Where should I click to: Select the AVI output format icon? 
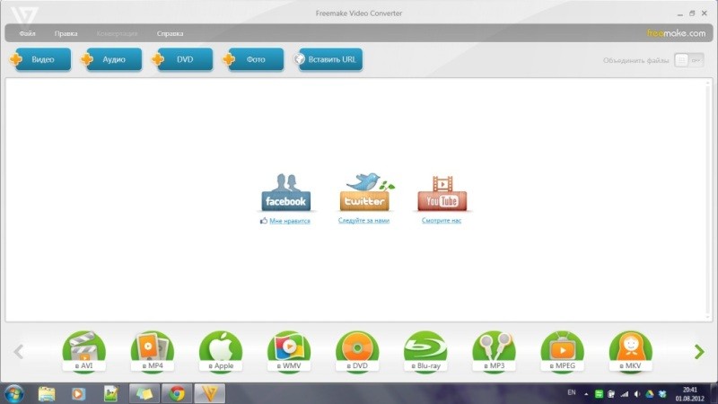tap(83, 350)
